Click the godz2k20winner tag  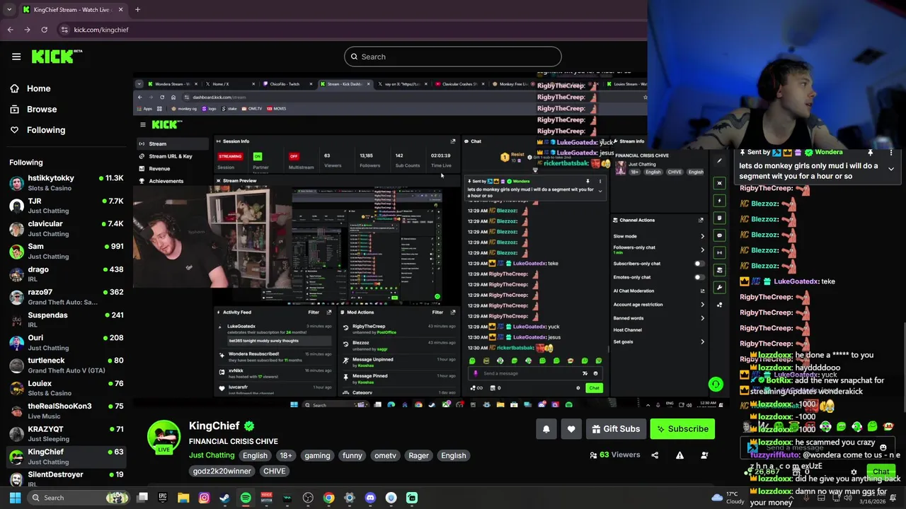(x=222, y=471)
